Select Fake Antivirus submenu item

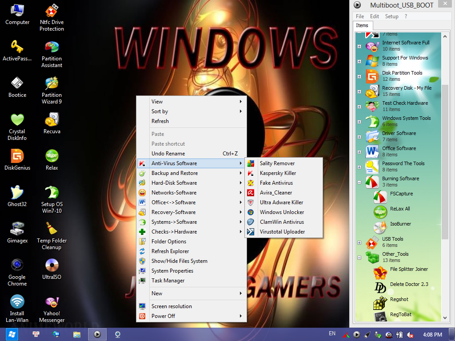tap(284, 182)
